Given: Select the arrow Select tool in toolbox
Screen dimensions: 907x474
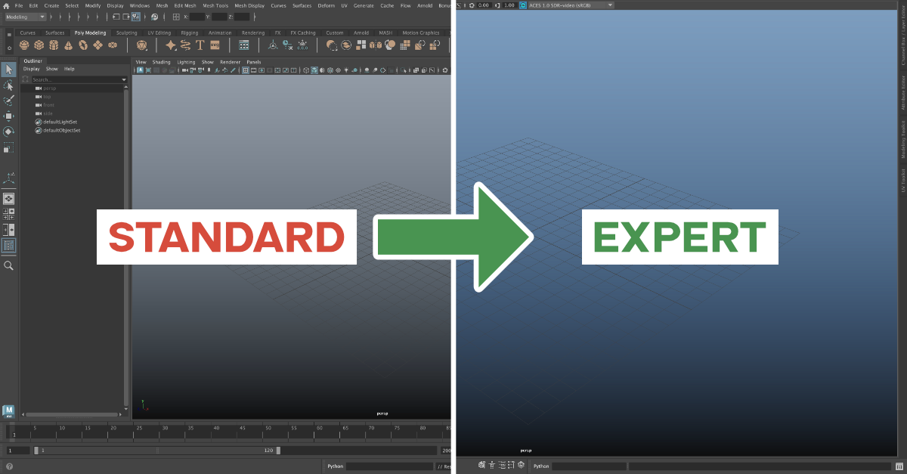Looking at the screenshot, I should (x=9, y=70).
